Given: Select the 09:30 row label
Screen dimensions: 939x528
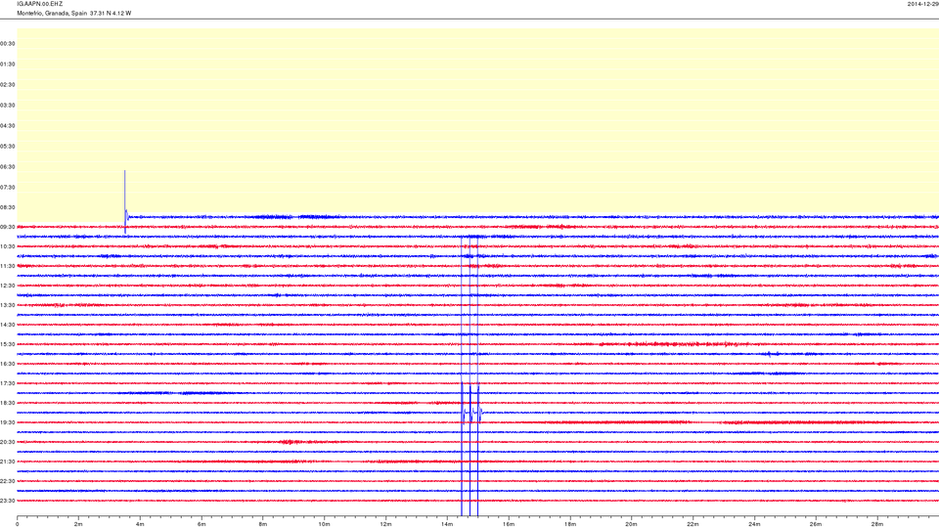Looking at the screenshot, I should (8, 227).
